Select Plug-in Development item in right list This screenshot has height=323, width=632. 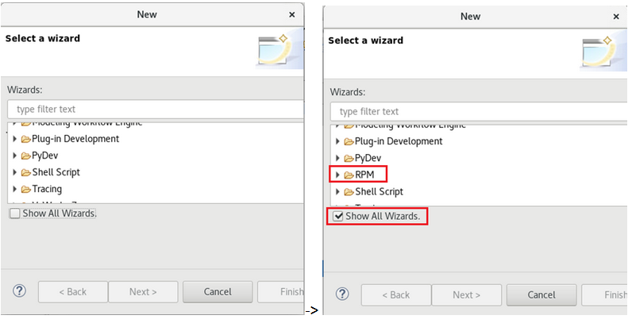click(399, 141)
